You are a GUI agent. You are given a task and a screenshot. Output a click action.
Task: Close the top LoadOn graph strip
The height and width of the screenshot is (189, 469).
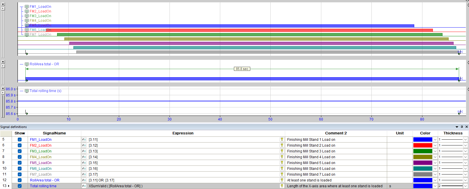3,4
